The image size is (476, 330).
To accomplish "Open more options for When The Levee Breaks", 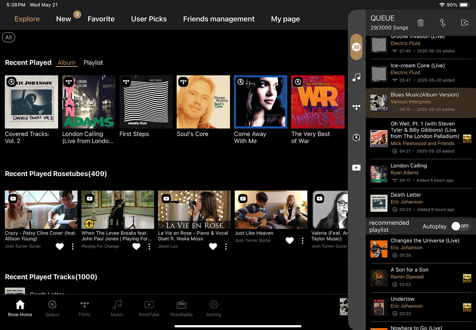I will click(x=149, y=246).
